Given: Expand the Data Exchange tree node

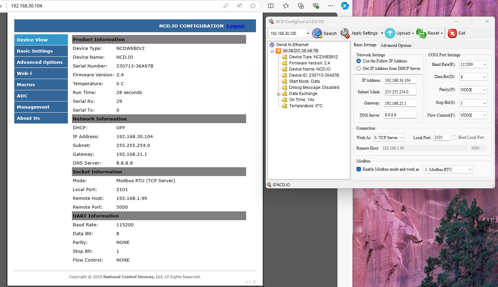Looking at the screenshot, I should pos(278,94).
